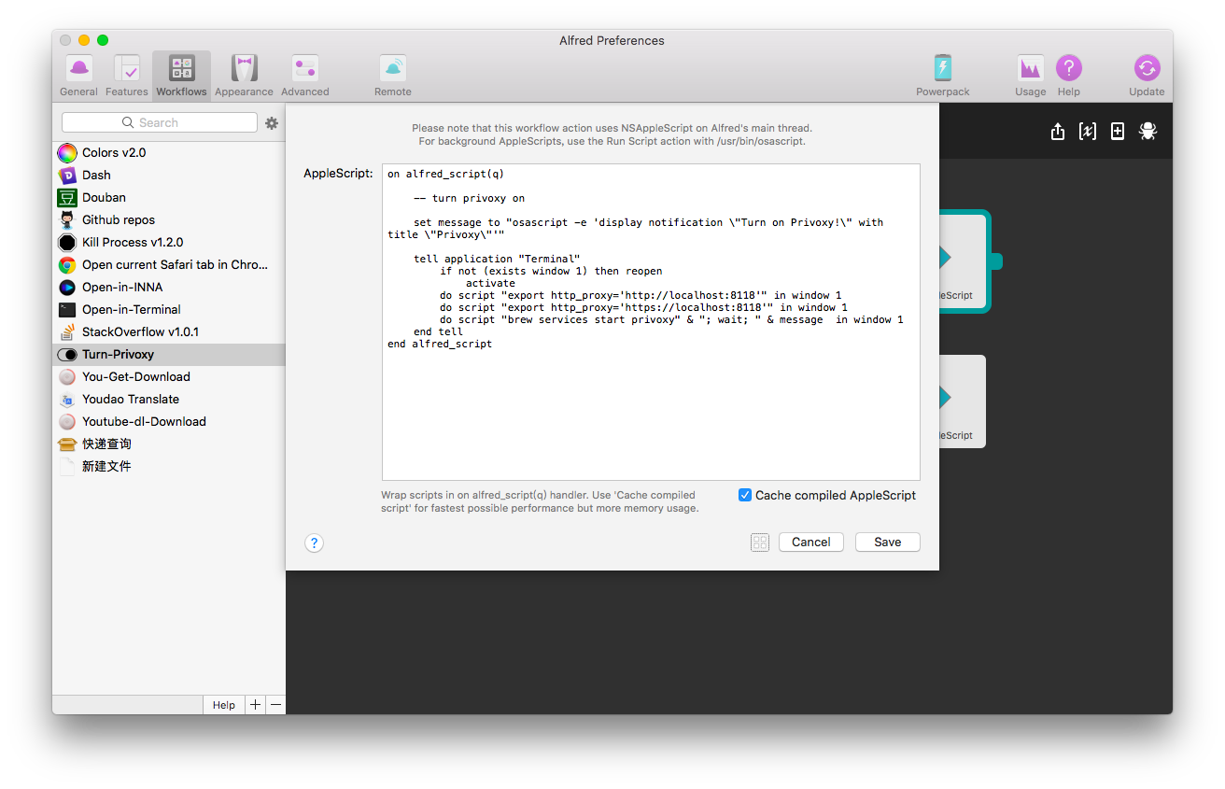Click the 新建文件 document icon
This screenshot has width=1225, height=789.
[x=67, y=466]
